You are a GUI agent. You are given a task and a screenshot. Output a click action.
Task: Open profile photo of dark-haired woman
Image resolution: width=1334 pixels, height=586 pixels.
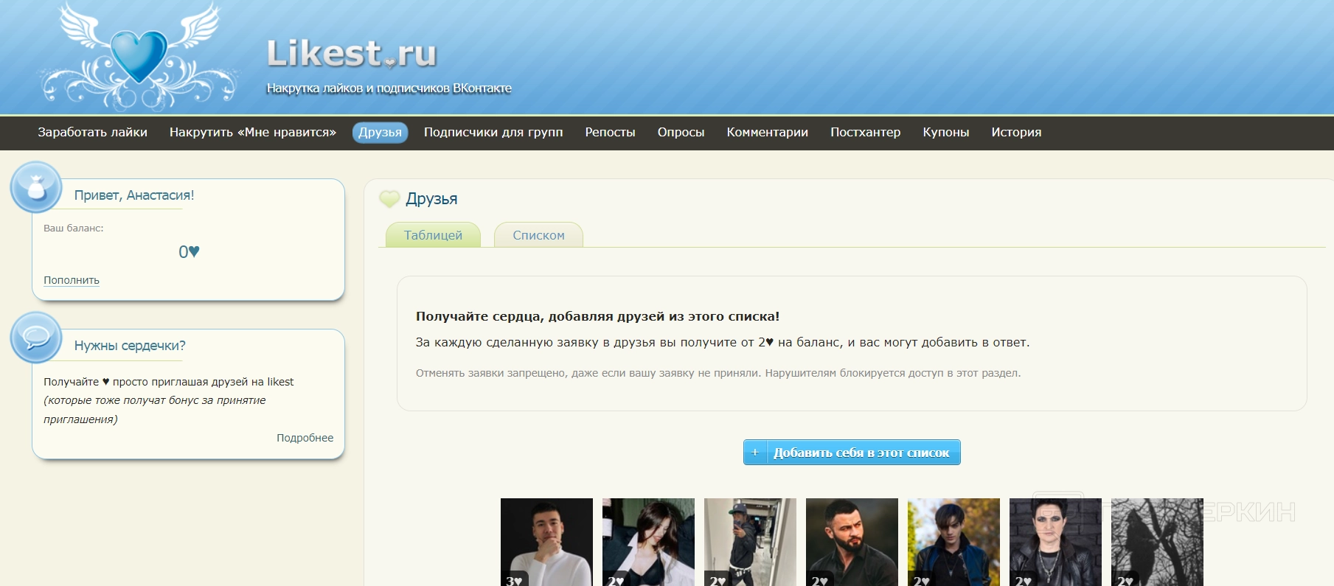[648, 542]
